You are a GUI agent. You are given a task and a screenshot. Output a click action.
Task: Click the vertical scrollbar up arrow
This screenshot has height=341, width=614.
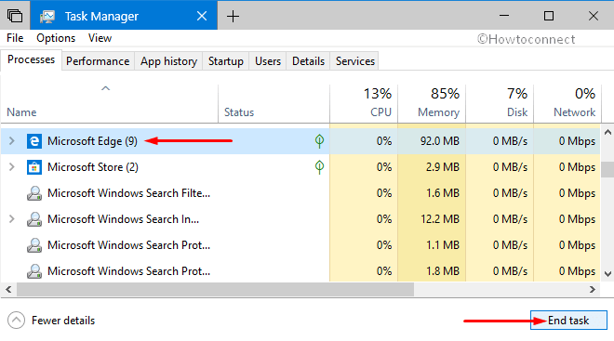coord(607,133)
